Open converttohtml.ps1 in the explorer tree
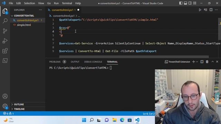Viewport: 221px width, 124px height. (x=28, y=20)
